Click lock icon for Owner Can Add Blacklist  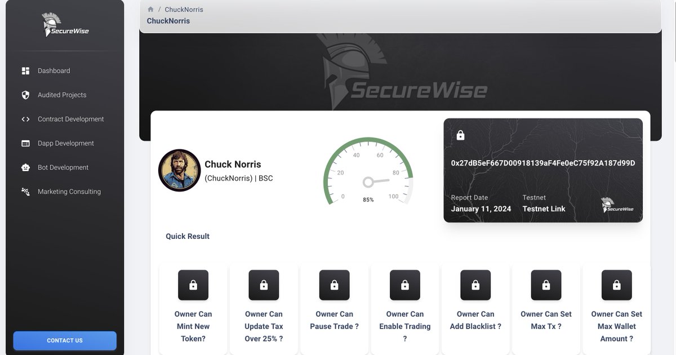tap(475, 285)
